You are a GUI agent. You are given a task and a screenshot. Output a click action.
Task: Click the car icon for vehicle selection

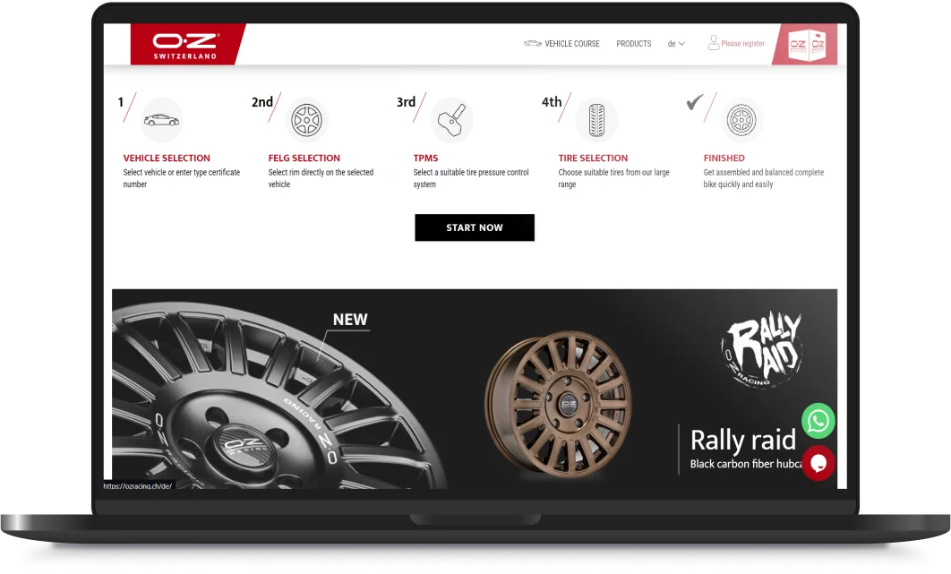(x=161, y=119)
